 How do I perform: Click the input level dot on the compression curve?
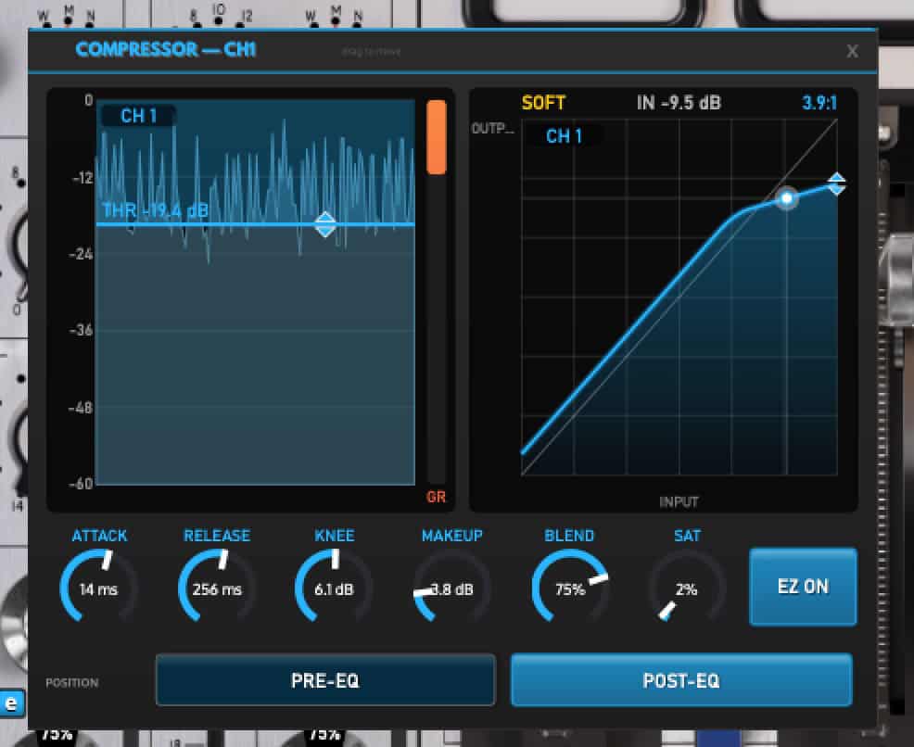pyautogui.click(x=787, y=198)
